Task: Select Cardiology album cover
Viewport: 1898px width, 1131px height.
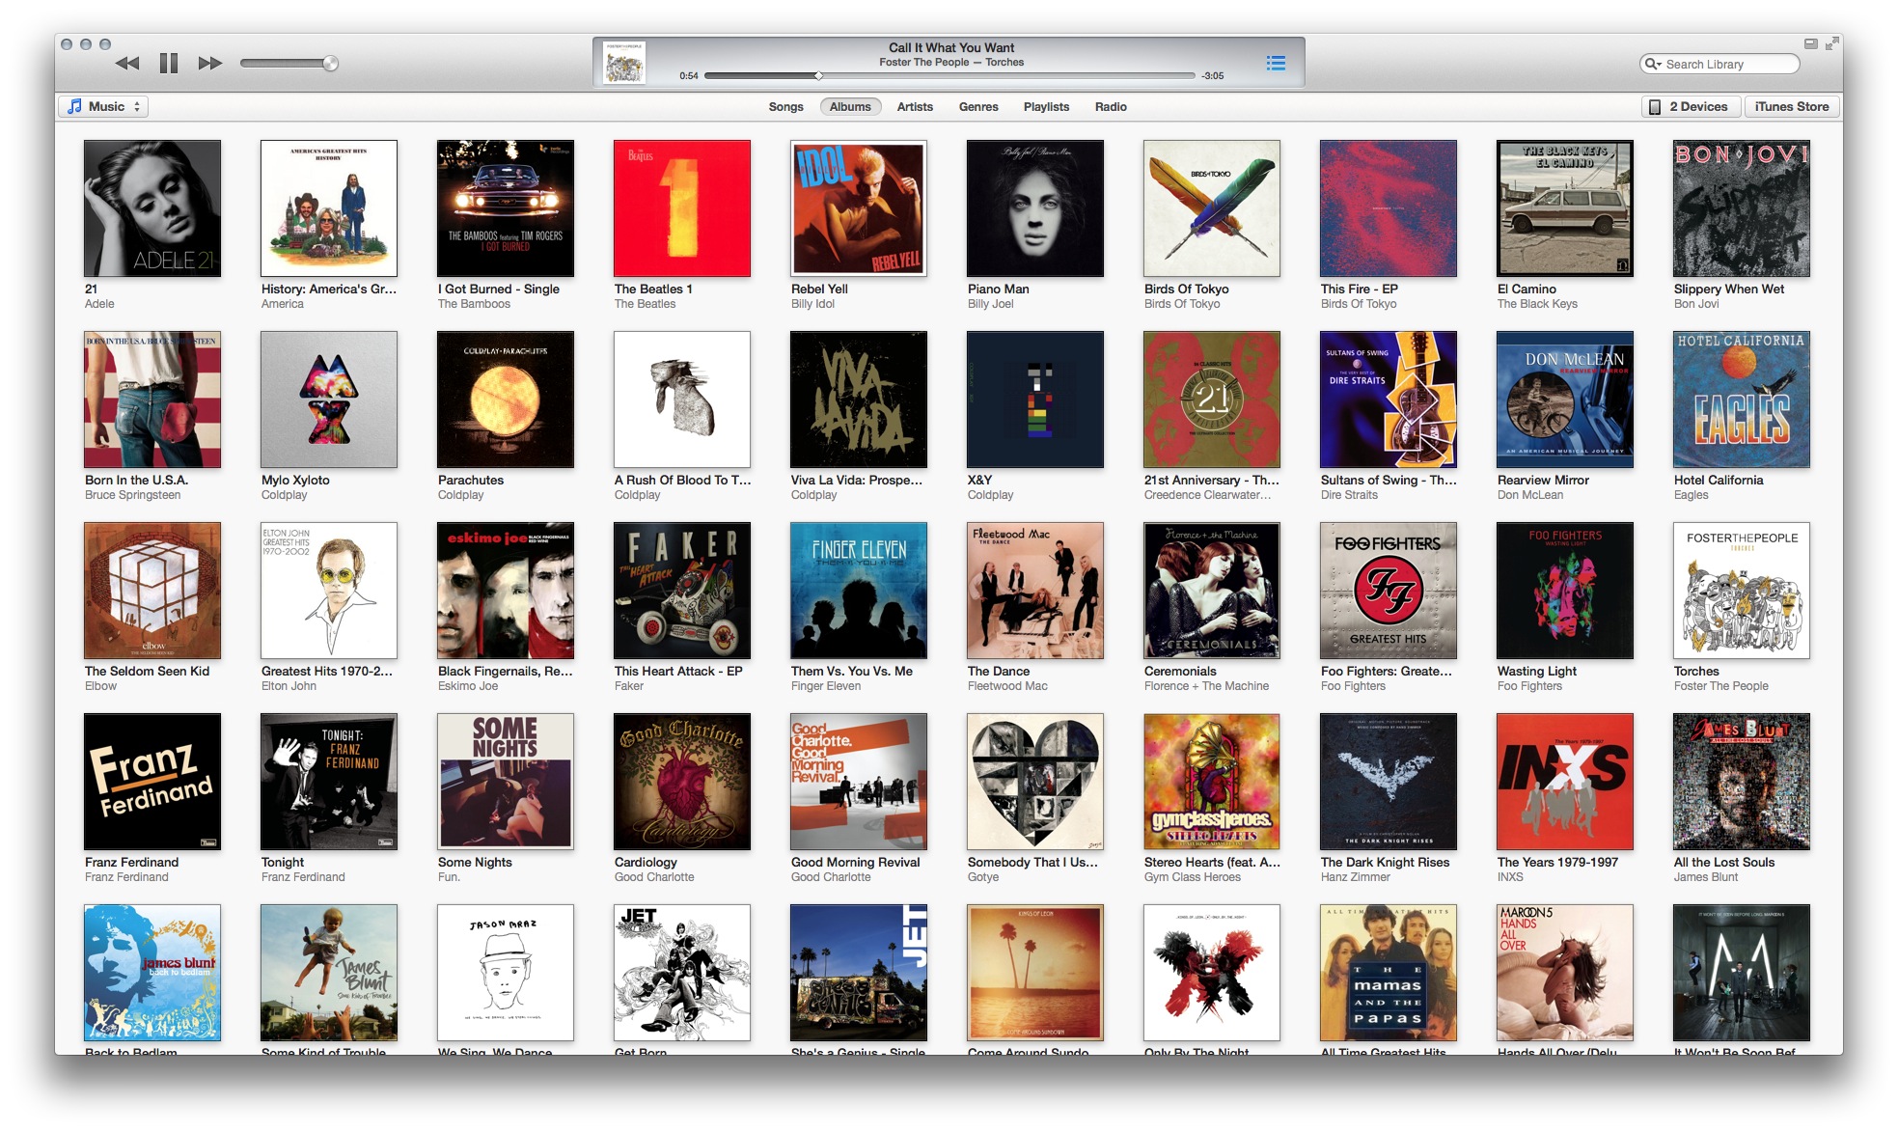Action: click(682, 782)
